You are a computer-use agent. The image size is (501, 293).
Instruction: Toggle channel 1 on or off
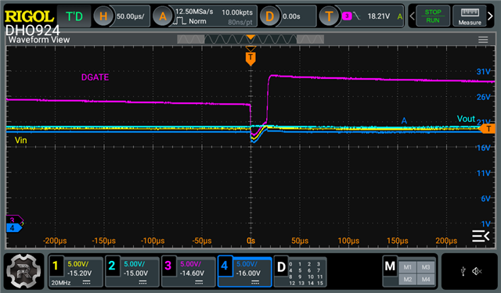55,265
